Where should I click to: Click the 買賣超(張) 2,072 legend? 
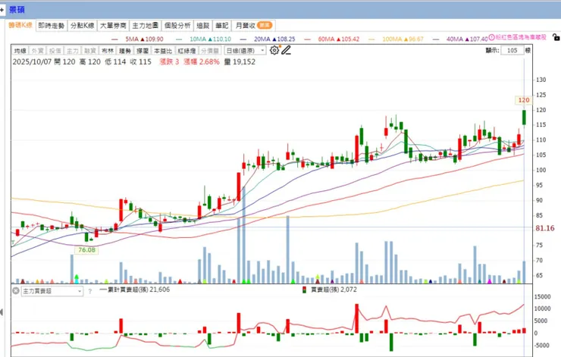click(329, 290)
